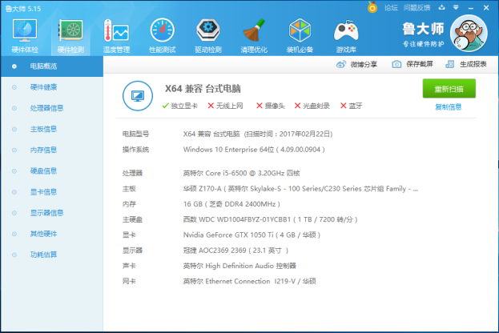Screen dimensions: 499x333
Task: Click the 光盘刻录 disc burning indicator
Action: click(312, 106)
